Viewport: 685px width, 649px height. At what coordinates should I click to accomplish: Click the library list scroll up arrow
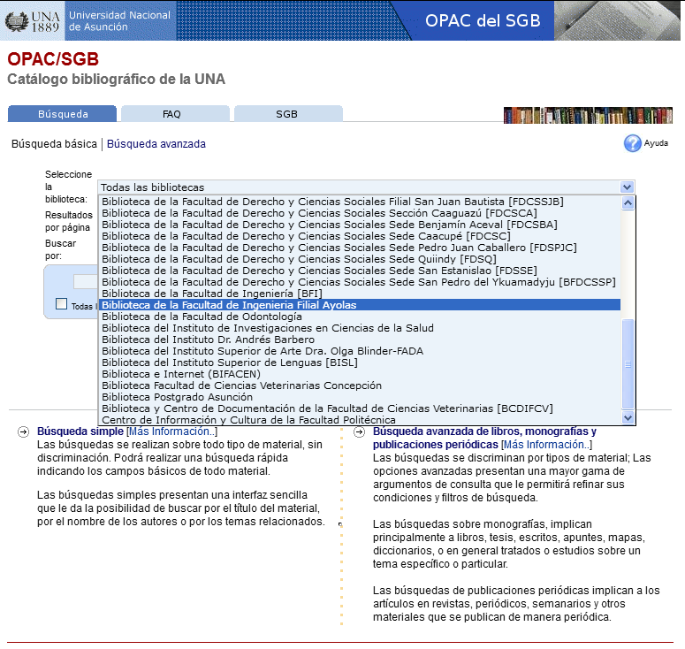coord(628,202)
